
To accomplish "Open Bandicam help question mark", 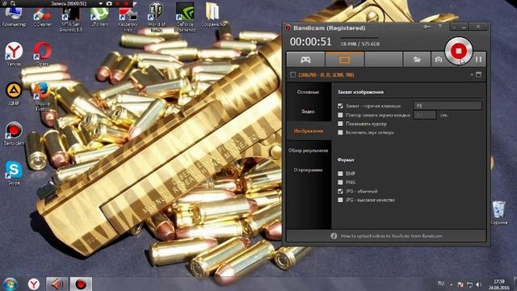I will [x=439, y=27].
